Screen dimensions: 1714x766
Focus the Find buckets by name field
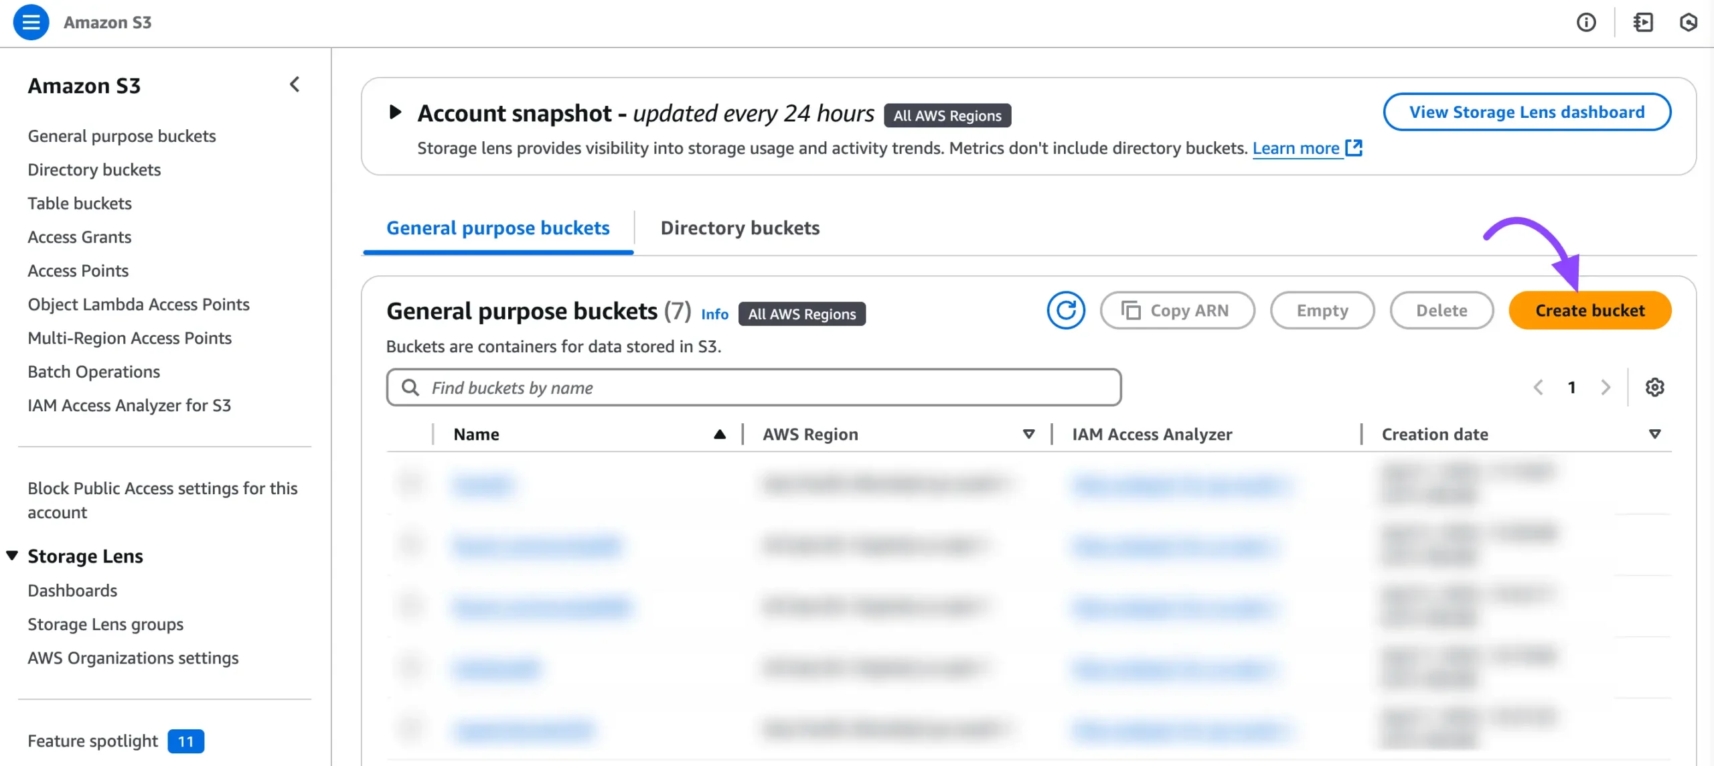pyautogui.click(x=753, y=387)
